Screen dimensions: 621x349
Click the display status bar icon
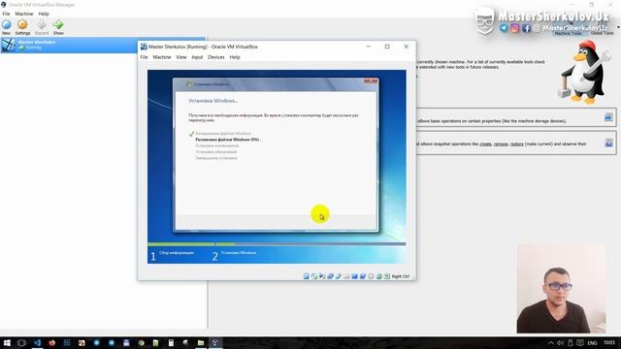pos(354,276)
